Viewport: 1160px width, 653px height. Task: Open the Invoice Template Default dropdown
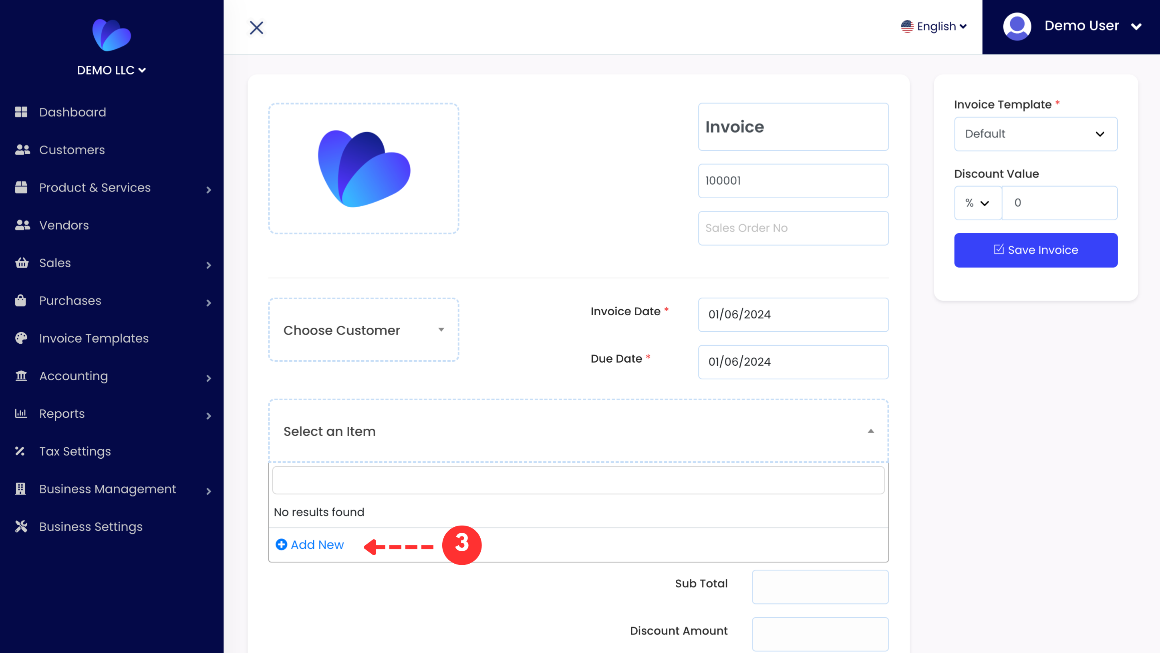click(x=1035, y=134)
